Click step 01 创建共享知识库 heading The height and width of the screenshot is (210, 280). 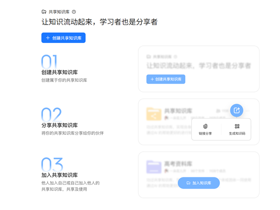[x=59, y=72]
